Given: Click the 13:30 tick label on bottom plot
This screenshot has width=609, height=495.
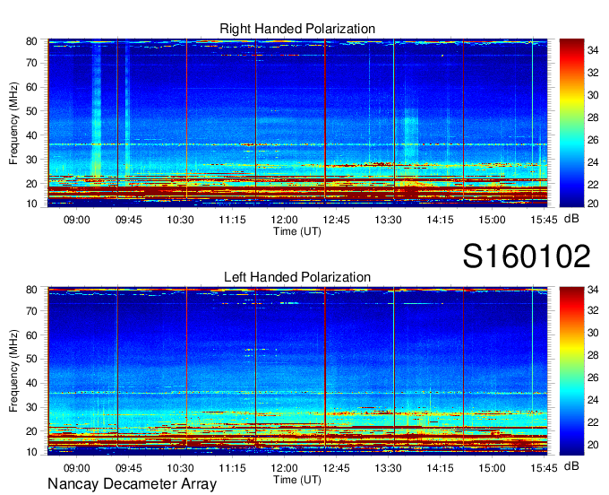Looking at the screenshot, I should tap(388, 468).
